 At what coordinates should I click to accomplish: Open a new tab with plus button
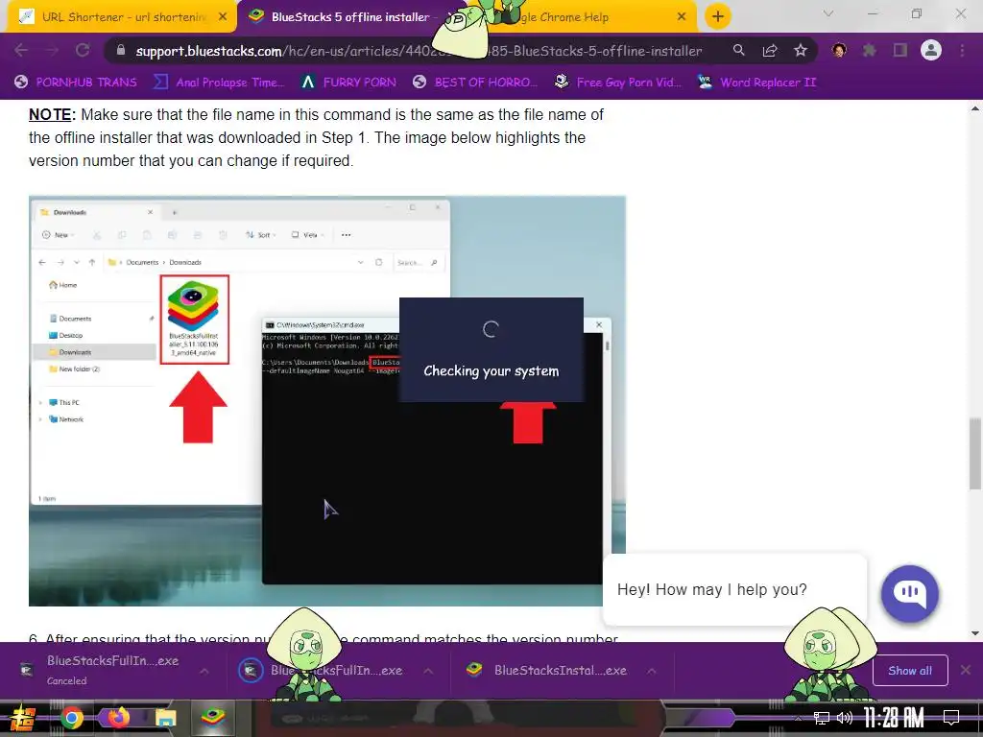[718, 16]
